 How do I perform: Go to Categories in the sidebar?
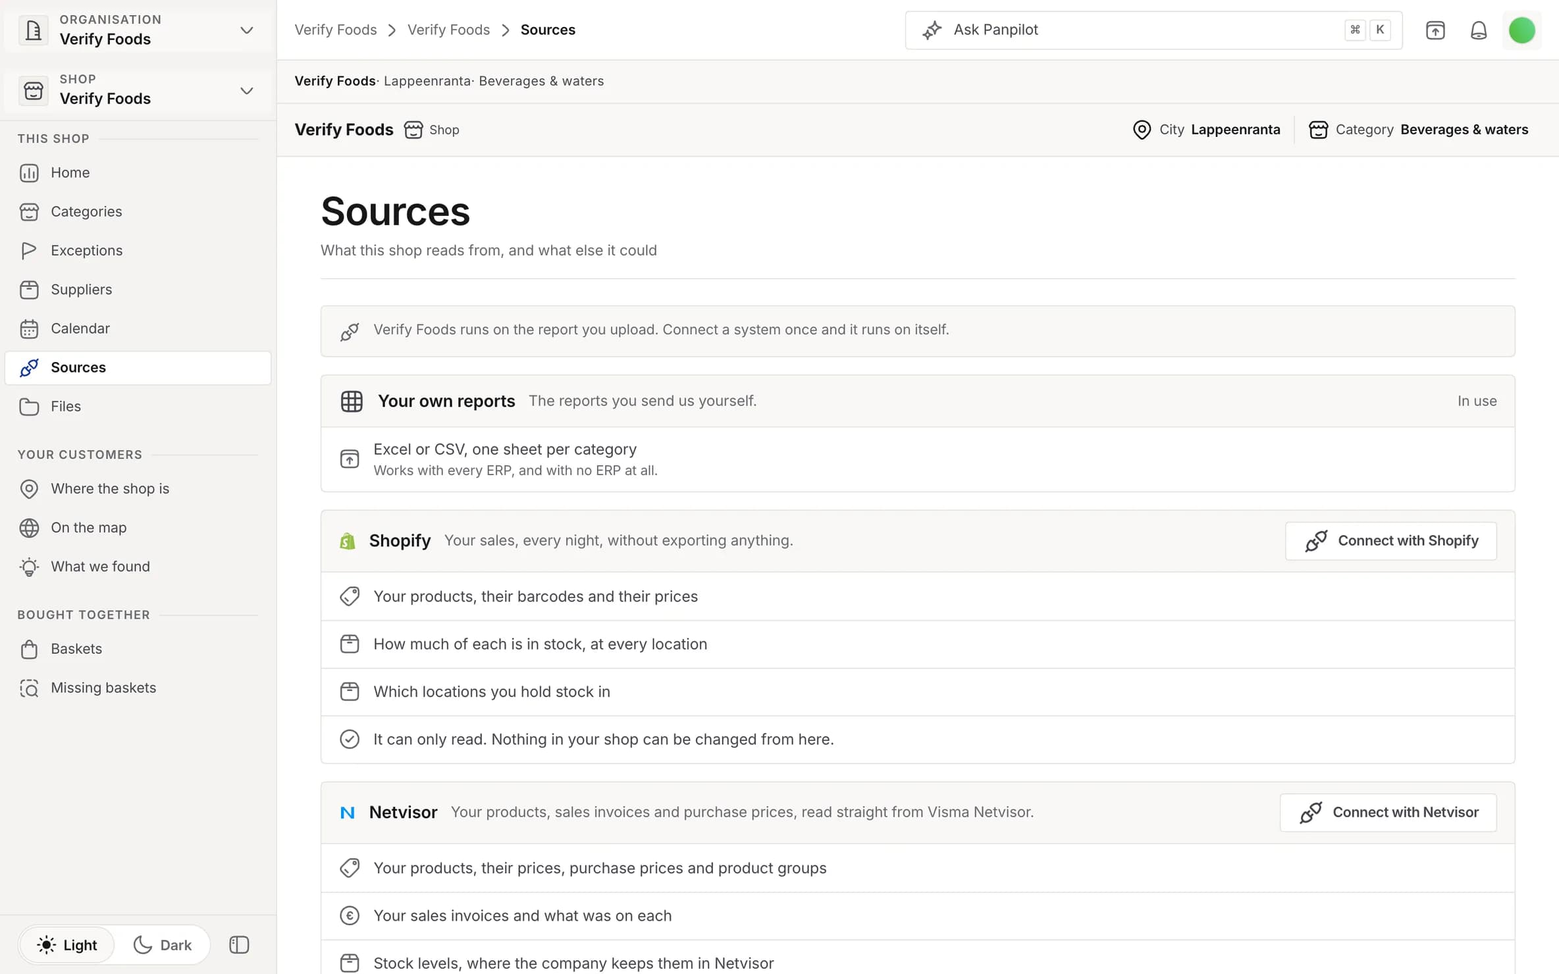(x=138, y=211)
